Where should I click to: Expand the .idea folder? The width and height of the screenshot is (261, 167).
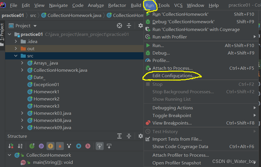click(x=16, y=41)
